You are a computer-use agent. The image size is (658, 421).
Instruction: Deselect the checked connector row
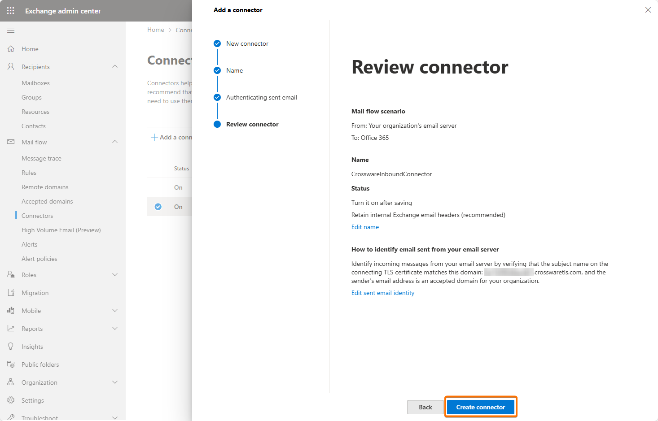tap(158, 207)
